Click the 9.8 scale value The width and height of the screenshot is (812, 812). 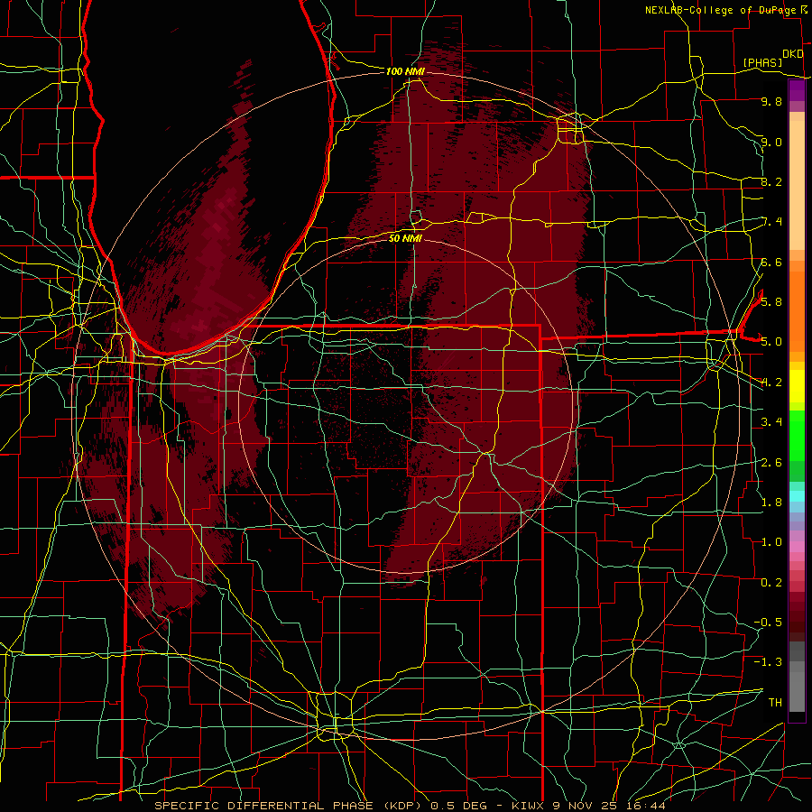[x=771, y=101]
